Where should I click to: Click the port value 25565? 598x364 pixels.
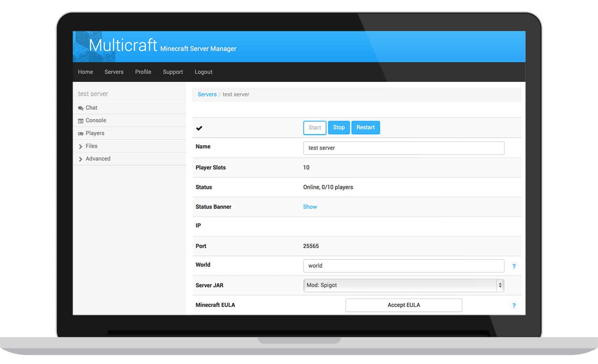pyautogui.click(x=311, y=246)
